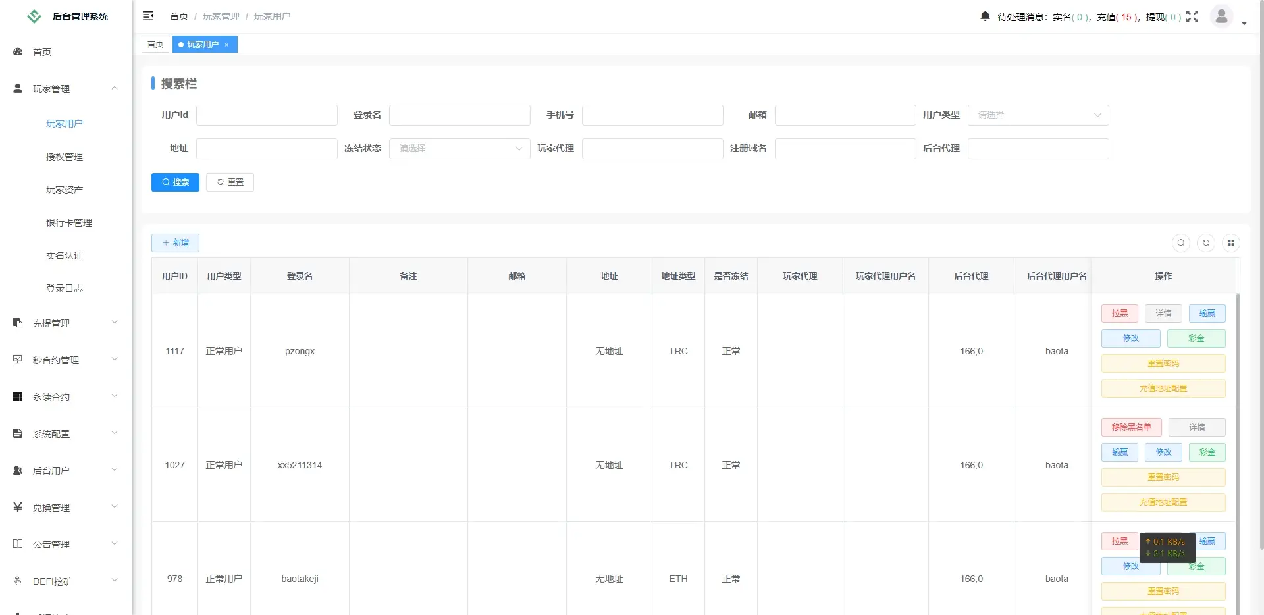Image resolution: width=1264 pixels, height=615 pixels.
Task: Collapse the 玩家管理 sidebar menu
Action: (66, 89)
